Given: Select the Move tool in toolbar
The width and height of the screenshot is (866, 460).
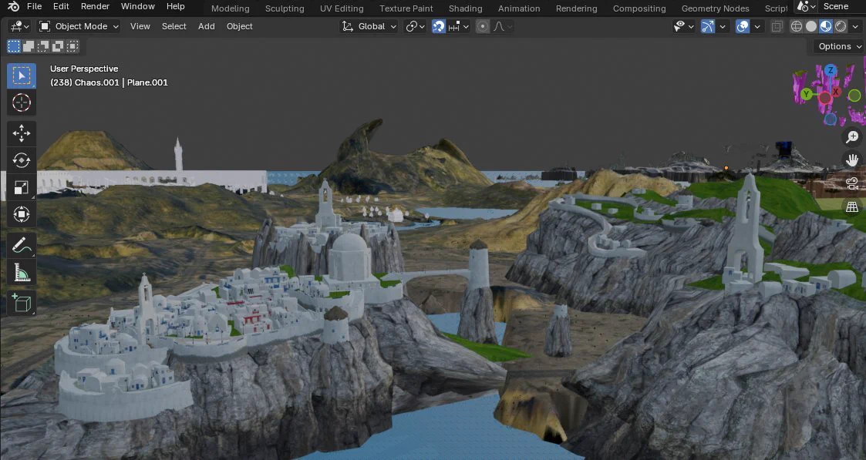Looking at the screenshot, I should (22, 133).
